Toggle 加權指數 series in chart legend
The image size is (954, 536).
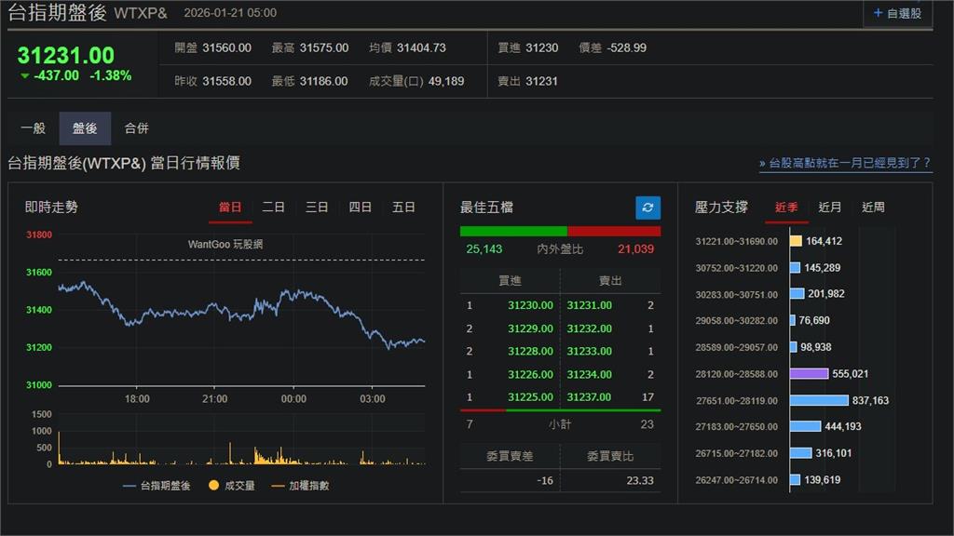pos(299,485)
